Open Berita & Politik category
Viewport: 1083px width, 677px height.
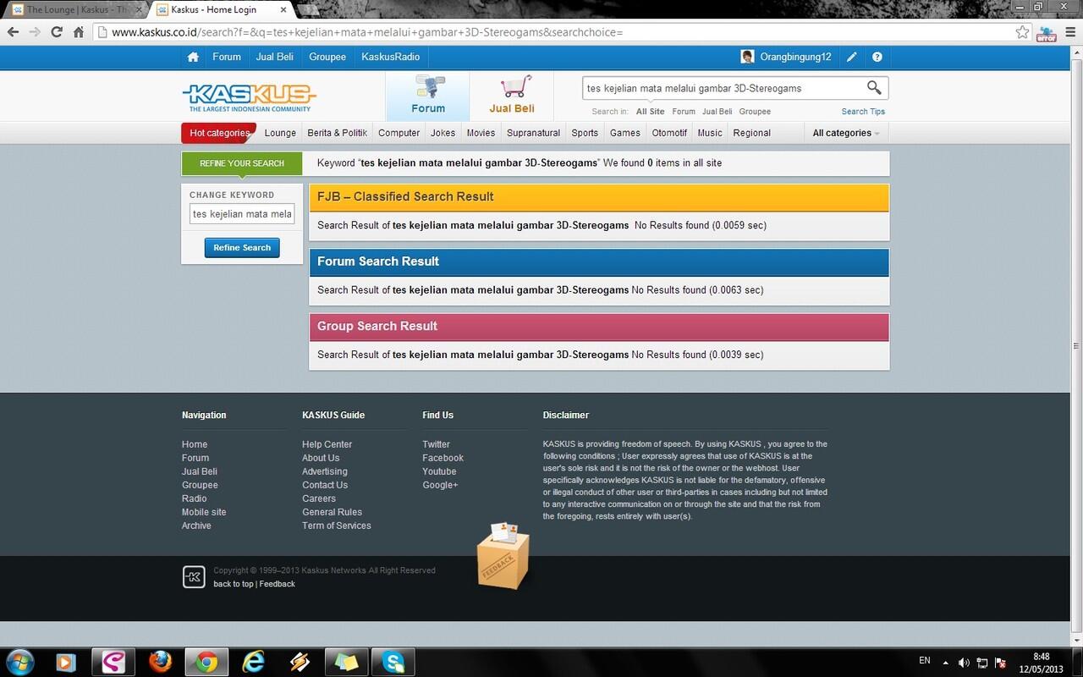point(338,133)
